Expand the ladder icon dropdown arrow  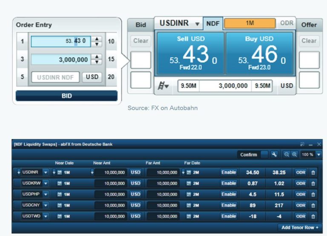(x=166, y=86)
